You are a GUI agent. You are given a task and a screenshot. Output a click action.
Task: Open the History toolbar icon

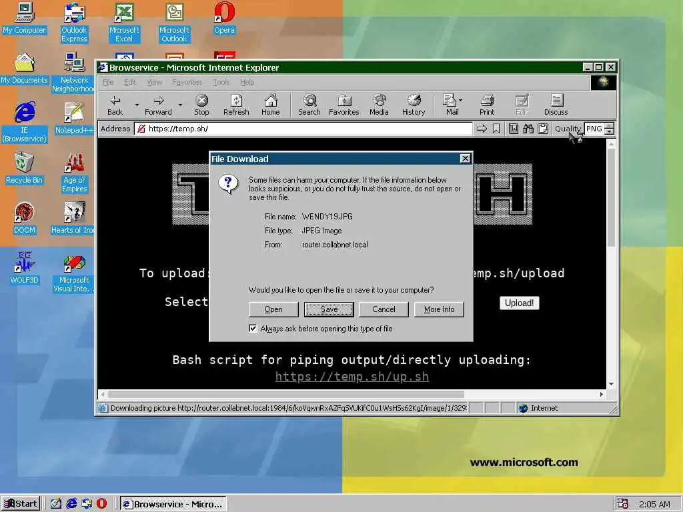[414, 105]
